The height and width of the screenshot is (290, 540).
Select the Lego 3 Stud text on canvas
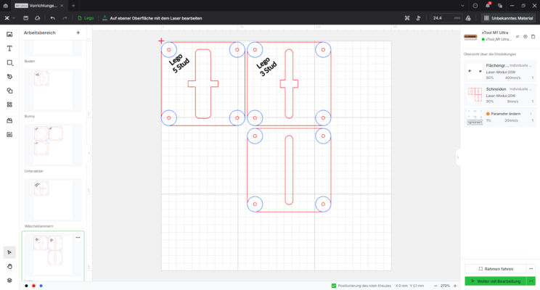click(266, 66)
